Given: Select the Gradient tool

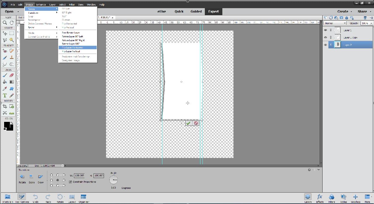Looking at the screenshot, I should [11, 82].
